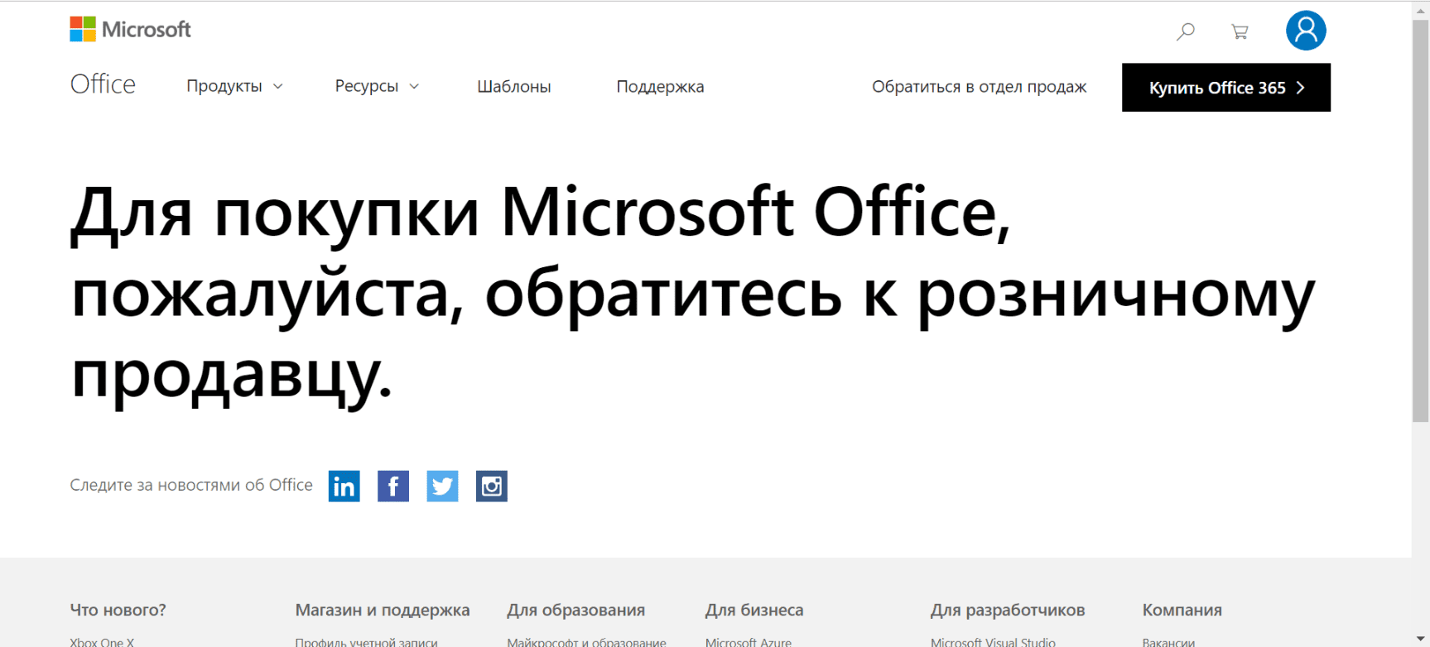Screen dimensions: 1430x647
Task: Open the Шаблоны menu item
Action: tap(514, 86)
